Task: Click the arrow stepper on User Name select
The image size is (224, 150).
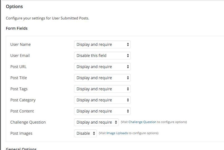Action: pyautogui.click(x=128, y=44)
